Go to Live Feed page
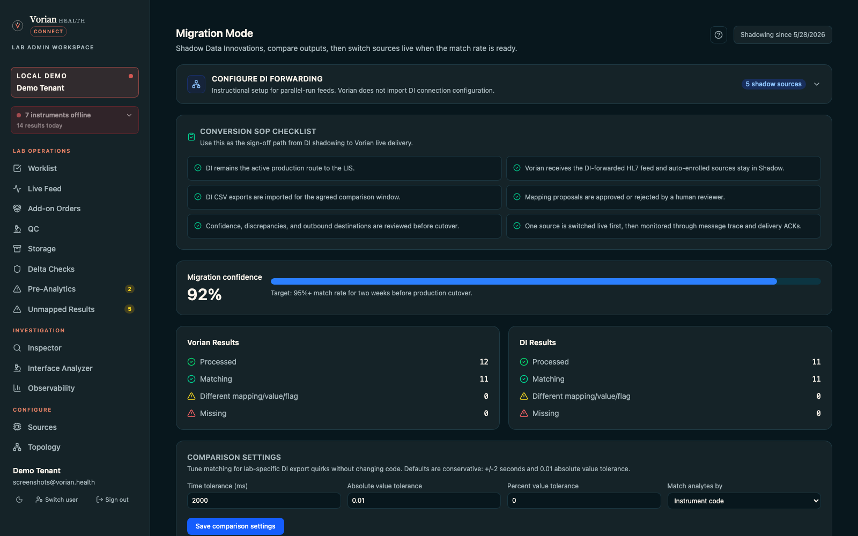Viewport: 858px width, 536px height. (75, 189)
